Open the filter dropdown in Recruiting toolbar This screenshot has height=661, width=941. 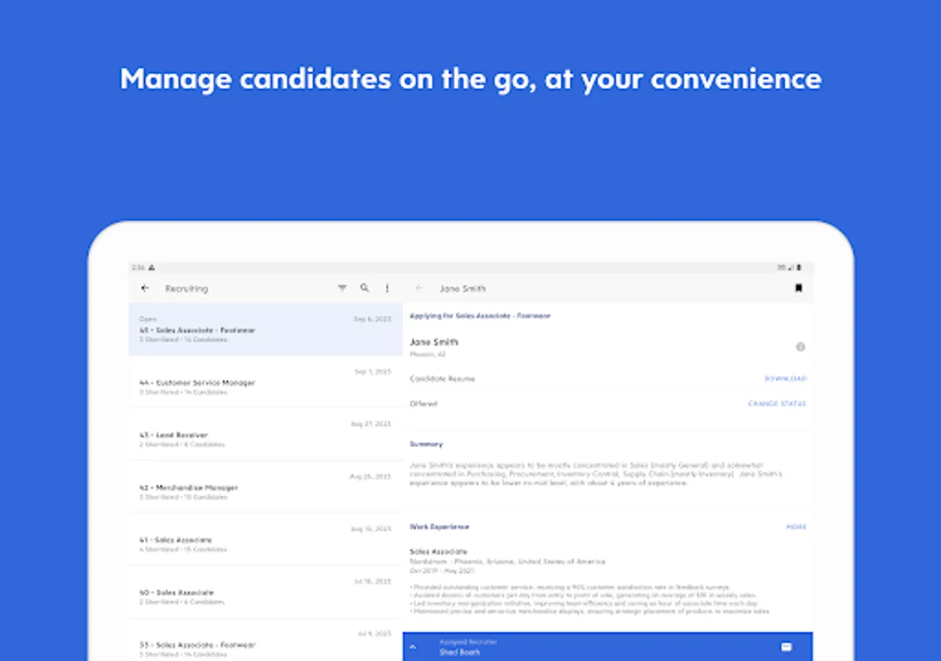pyautogui.click(x=342, y=289)
